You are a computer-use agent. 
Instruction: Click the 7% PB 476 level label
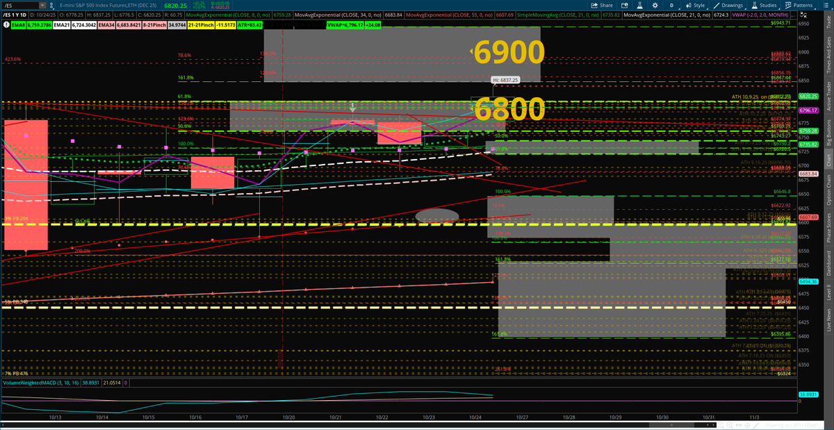[x=15, y=374]
